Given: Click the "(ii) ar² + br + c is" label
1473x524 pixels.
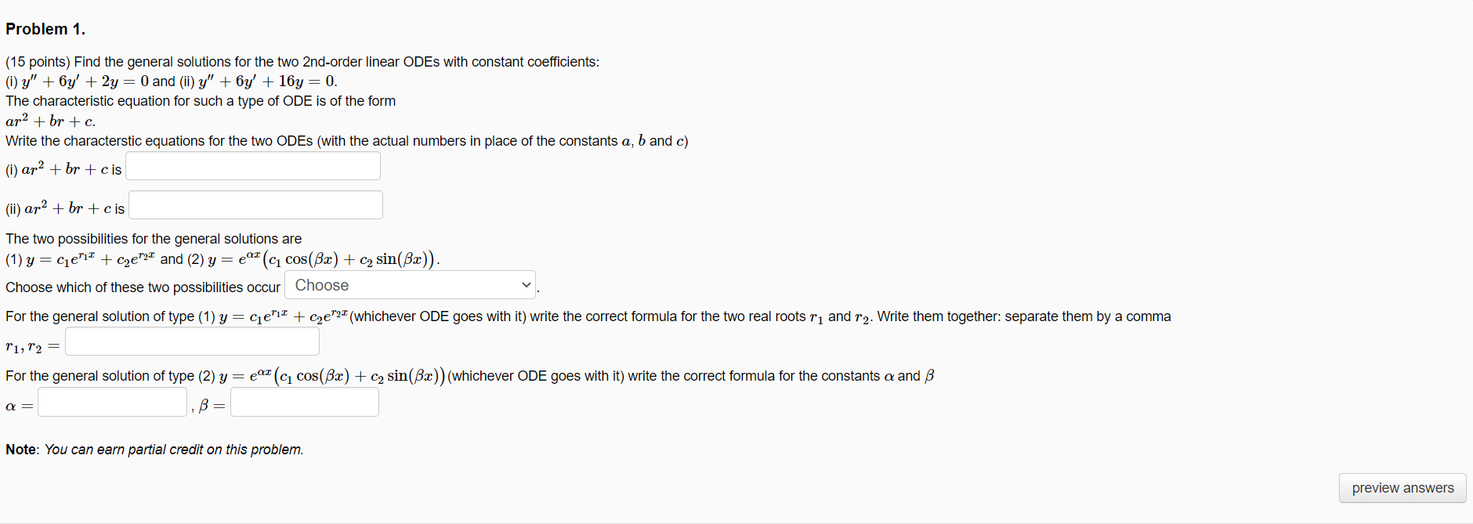Looking at the screenshot, I should (65, 208).
